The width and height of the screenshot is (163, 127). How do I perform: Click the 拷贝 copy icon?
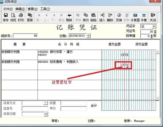tap(86, 17)
